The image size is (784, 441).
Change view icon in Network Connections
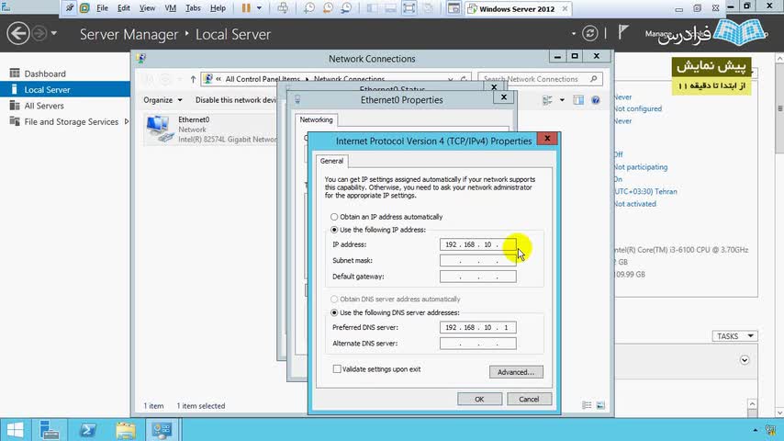click(x=547, y=100)
